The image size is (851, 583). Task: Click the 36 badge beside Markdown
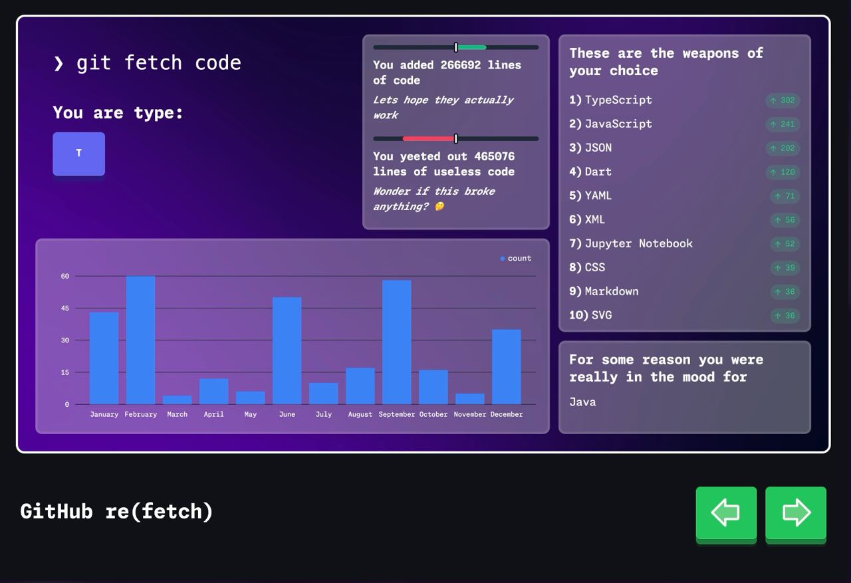(785, 292)
